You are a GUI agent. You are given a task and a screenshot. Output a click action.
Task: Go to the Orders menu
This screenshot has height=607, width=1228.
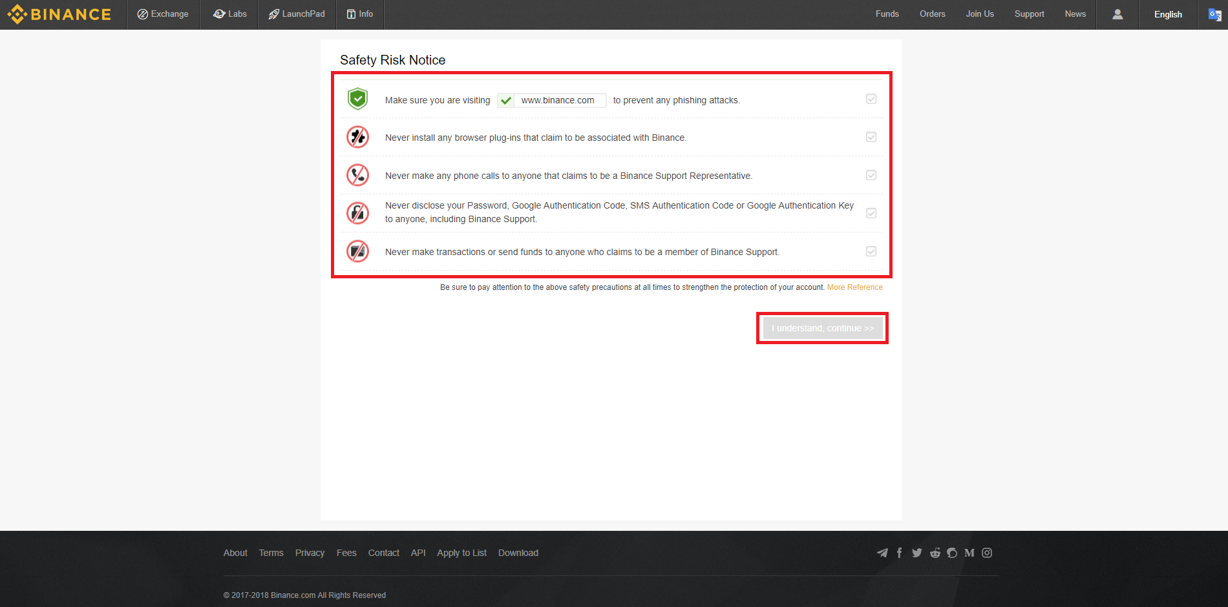[x=932, y=14]
